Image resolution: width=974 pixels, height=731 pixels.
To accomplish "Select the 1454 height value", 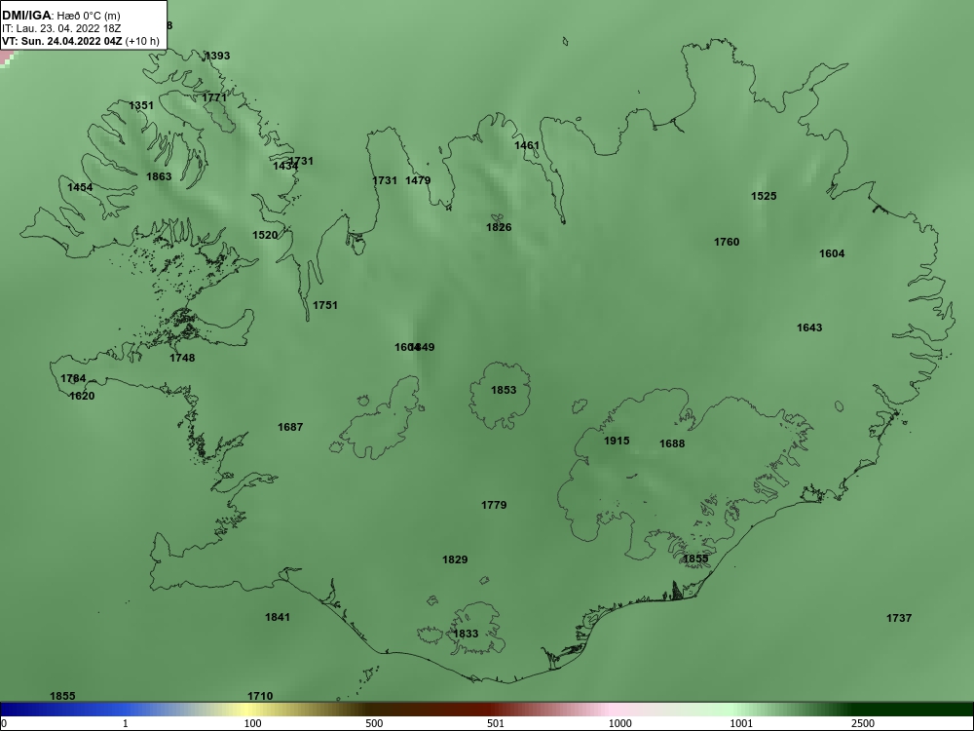I will pos(80,188).
